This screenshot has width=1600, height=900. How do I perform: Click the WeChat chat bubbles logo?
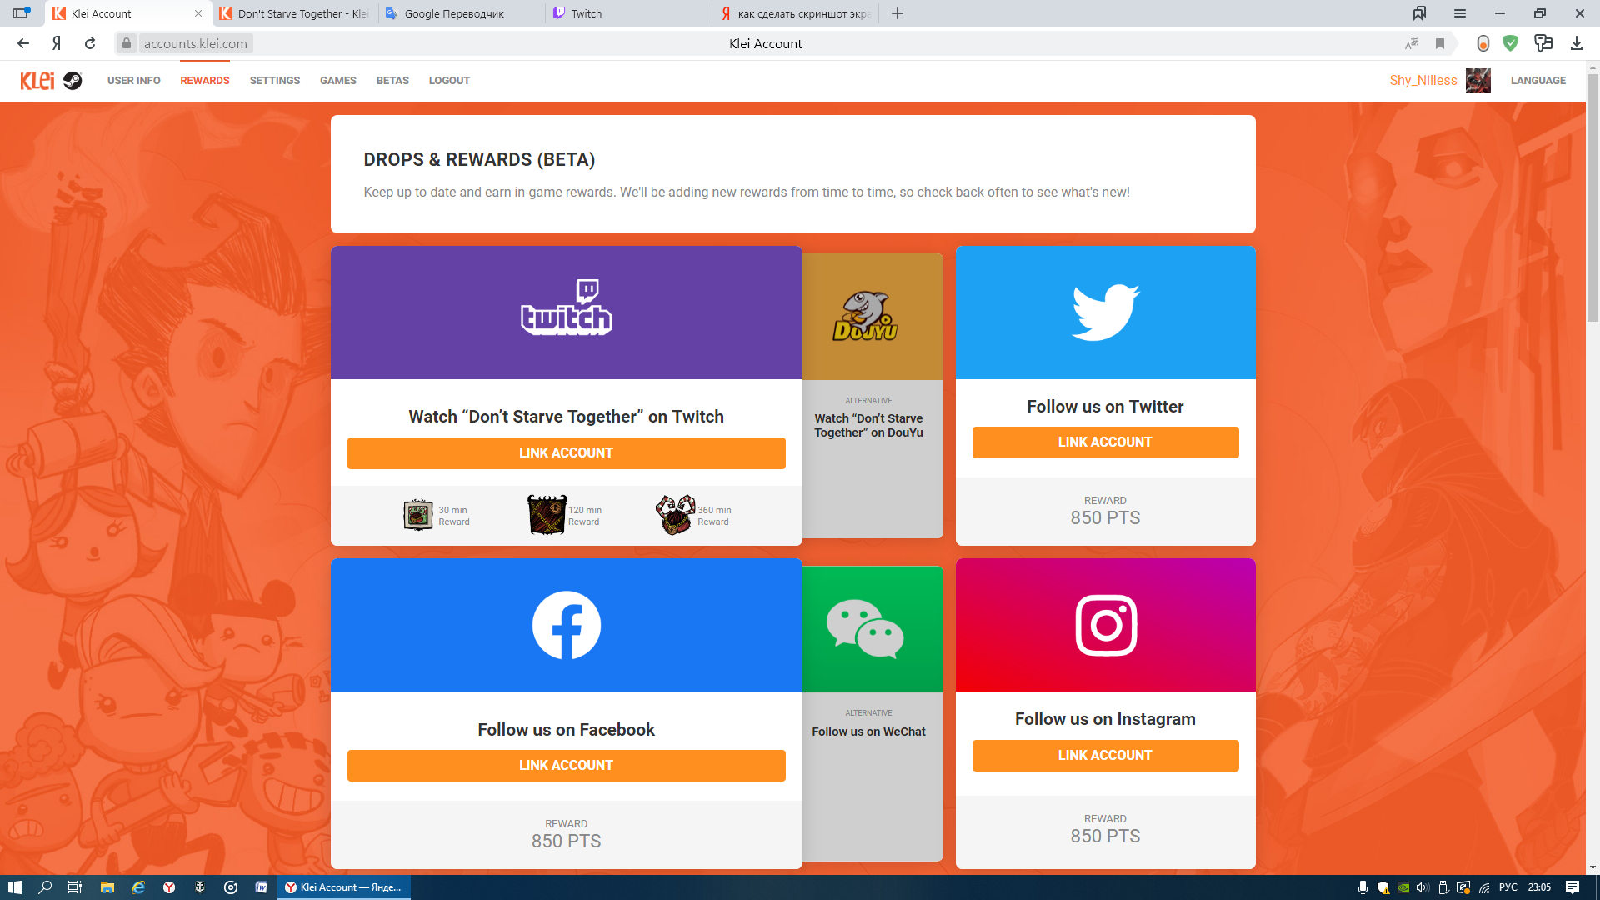point(865,628)
